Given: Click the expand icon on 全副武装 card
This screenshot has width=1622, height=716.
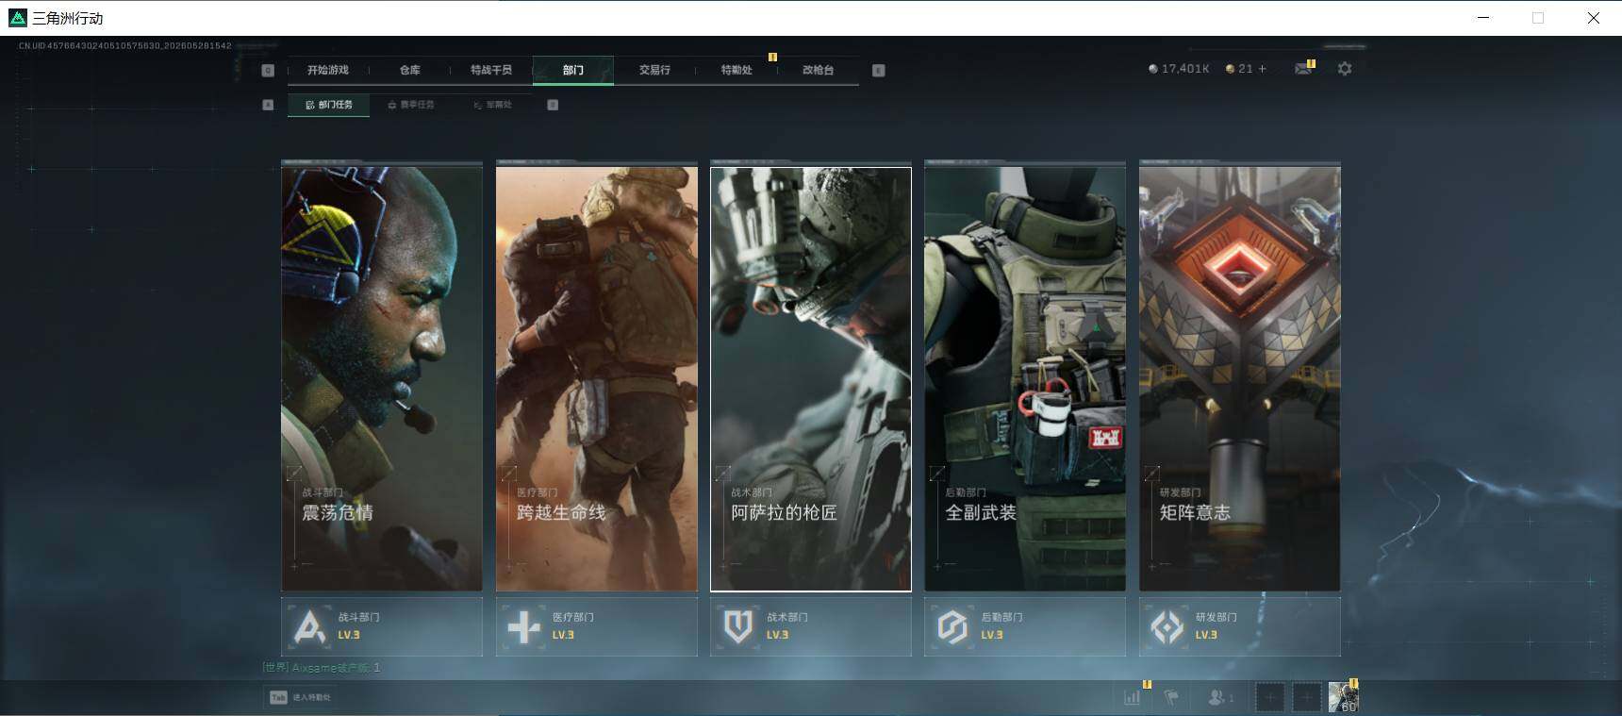Looking at the screenshot, I should coord(937,473).
